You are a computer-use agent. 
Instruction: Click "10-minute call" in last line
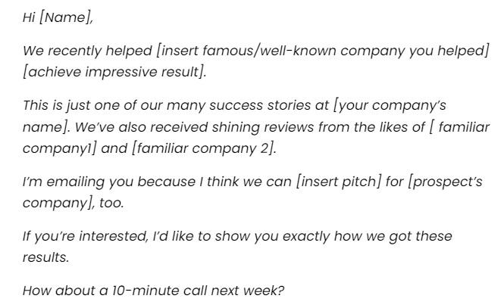159,291
